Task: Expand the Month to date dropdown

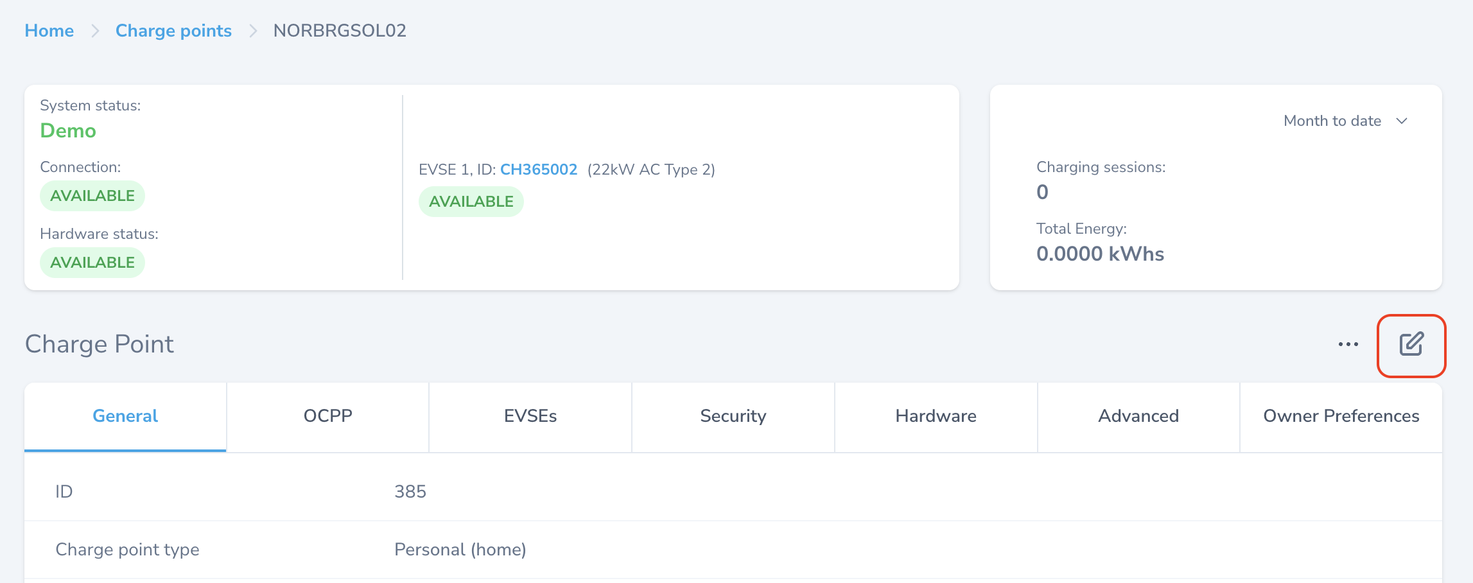Action: (x=1345, y=121)
